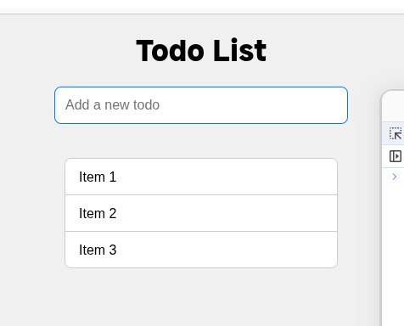Activate the DevTools inspect element picker icon

(396, 133)
